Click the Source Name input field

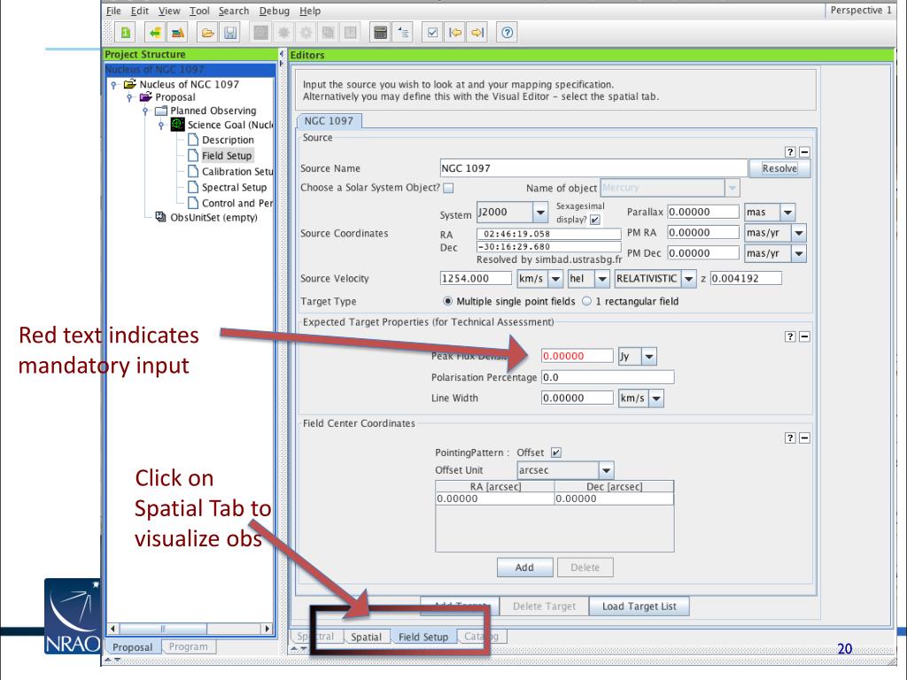[593, 168]
